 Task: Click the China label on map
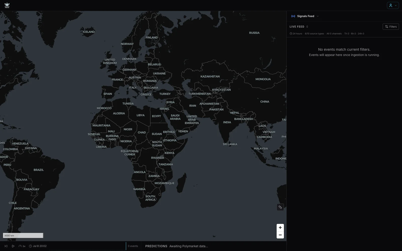click(x=265, y=102)
